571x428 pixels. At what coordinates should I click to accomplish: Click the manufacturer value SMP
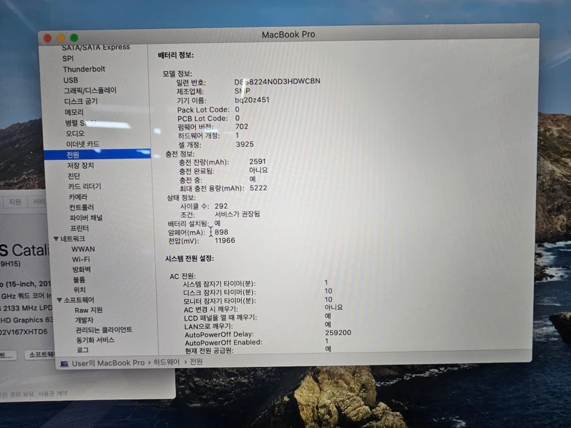tap(242, 91)
